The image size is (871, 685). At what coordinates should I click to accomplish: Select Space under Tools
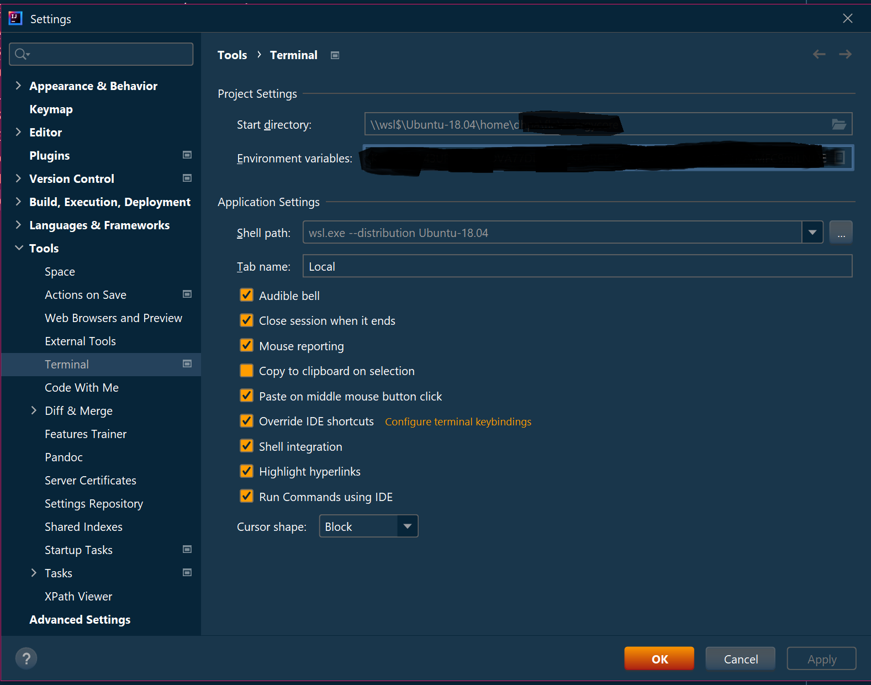[60, 272]
